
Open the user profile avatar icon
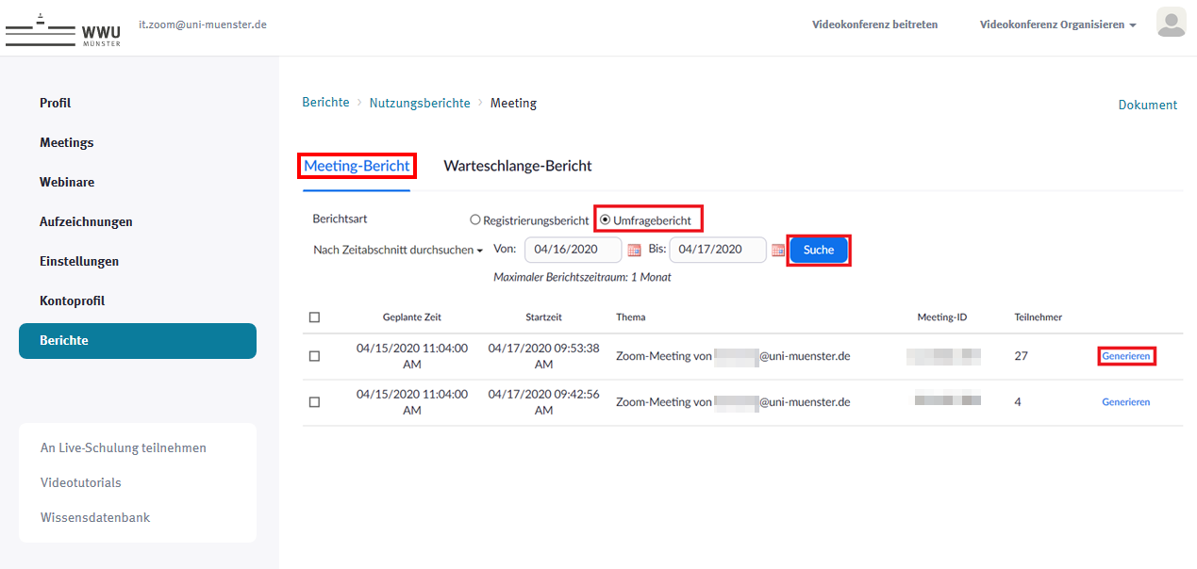[x=1171, y=23]
